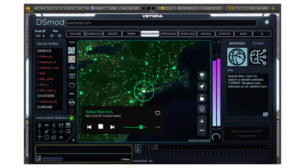Switch to the FREESOUND tab
Viewport: 305px width, 168px height.
(x=169, y=34)
